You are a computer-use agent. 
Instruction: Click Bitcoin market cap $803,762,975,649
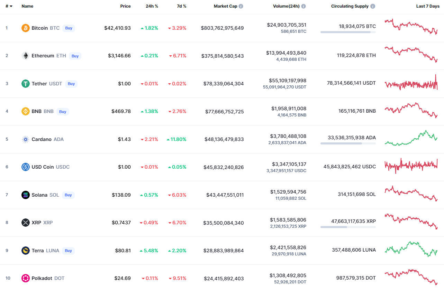tap(222, 28)
